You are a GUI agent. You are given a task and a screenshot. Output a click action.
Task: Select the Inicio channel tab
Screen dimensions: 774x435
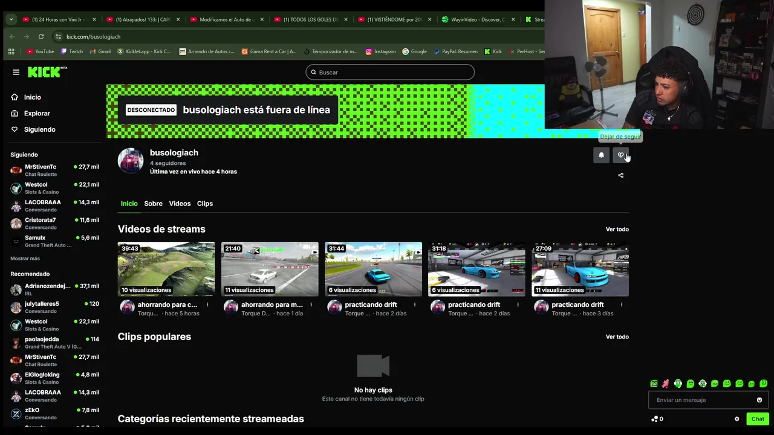pyautogui.click(x=129, y=204)
